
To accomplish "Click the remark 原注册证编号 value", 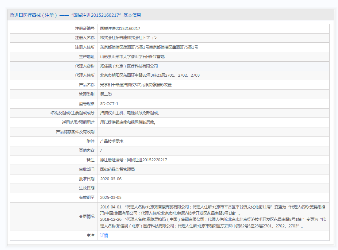I will (x=134, y=160).
